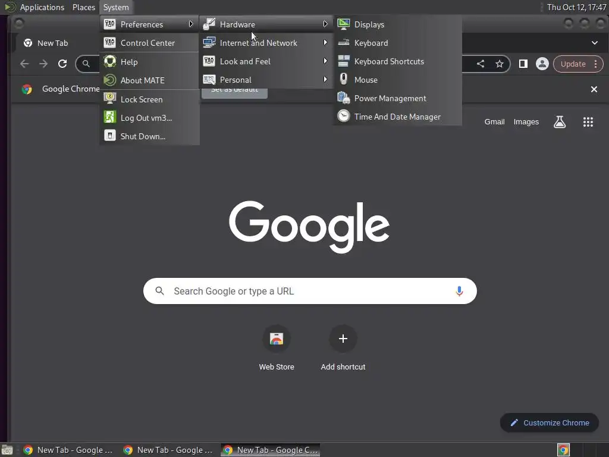Choose Lock Screen

(x=149, y=99)
